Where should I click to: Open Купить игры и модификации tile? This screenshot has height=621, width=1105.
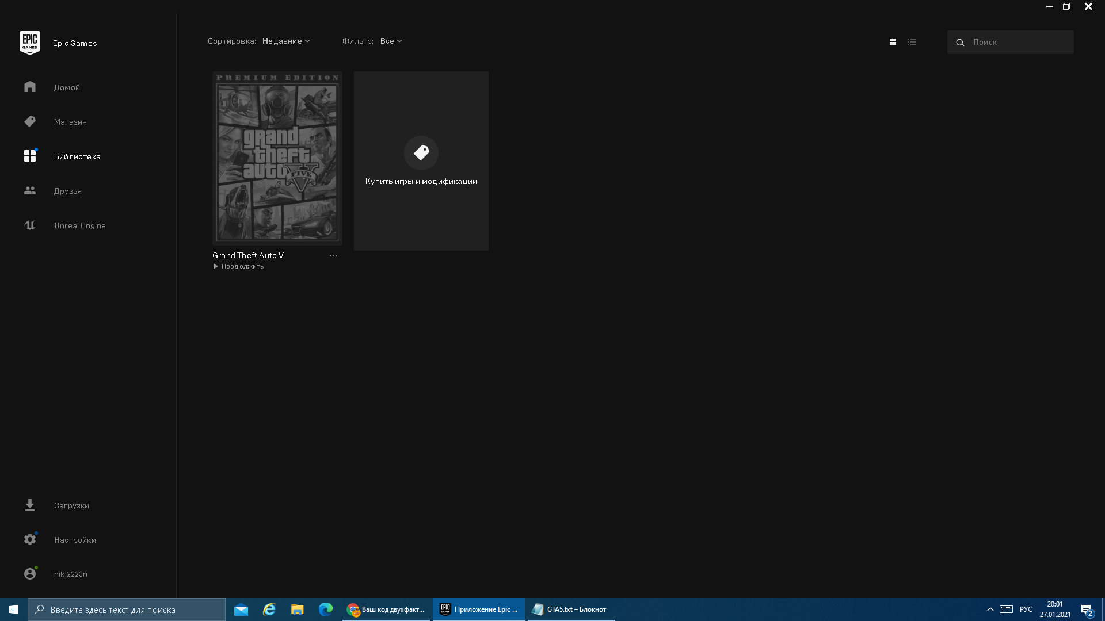click(x=421, y=161)
